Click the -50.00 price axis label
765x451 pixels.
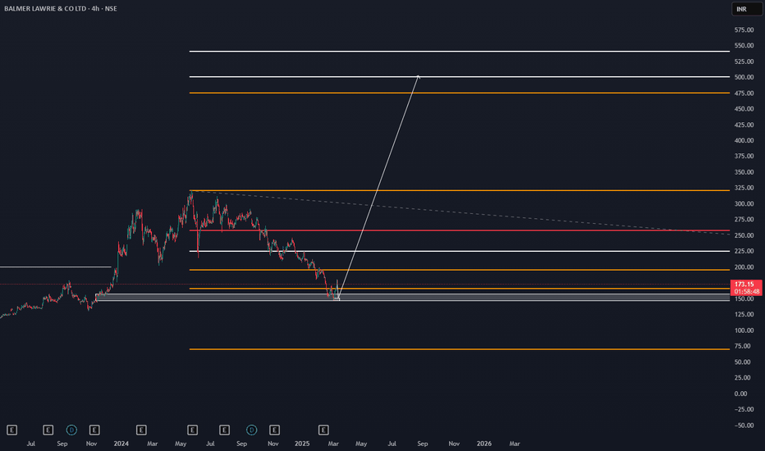coord(743,425)
